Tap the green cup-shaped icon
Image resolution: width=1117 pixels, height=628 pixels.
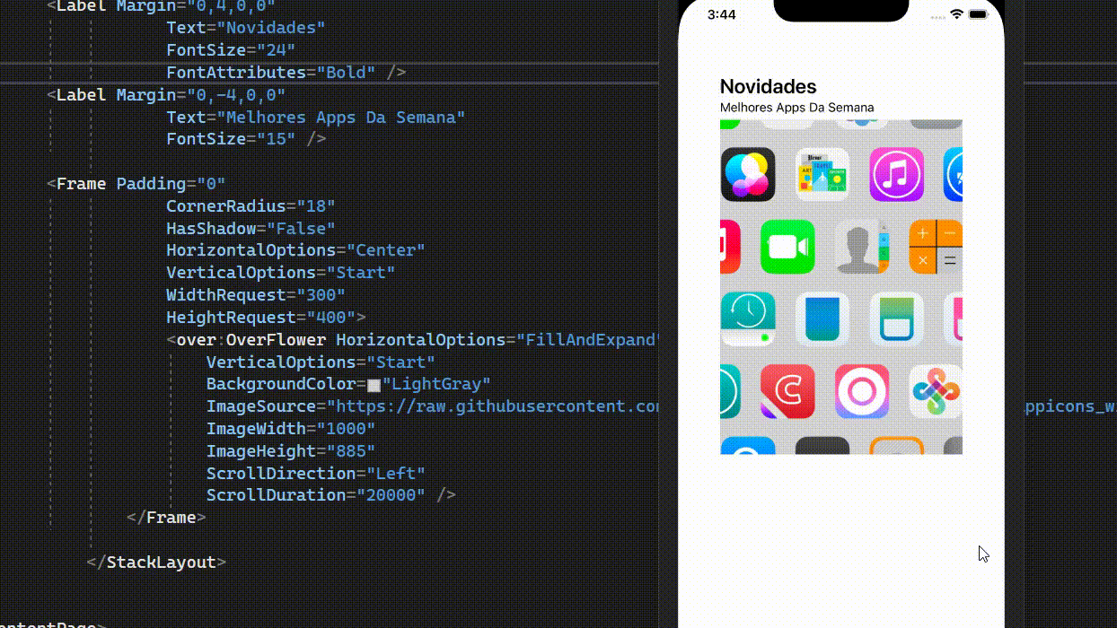coord(896,319)
